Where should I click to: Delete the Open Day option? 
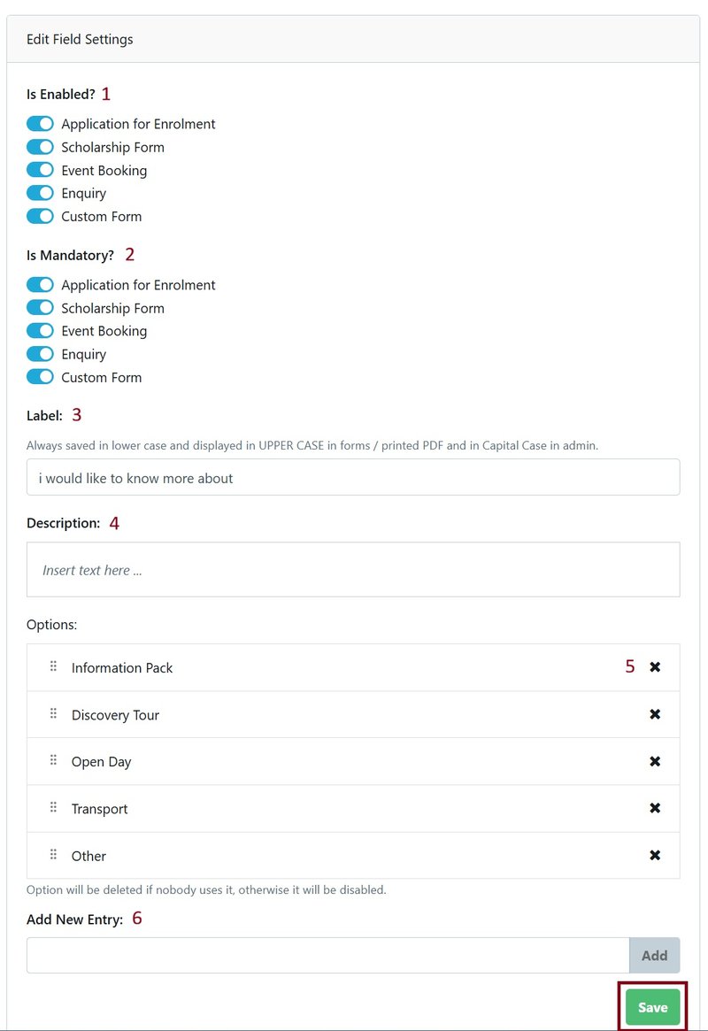655,761
